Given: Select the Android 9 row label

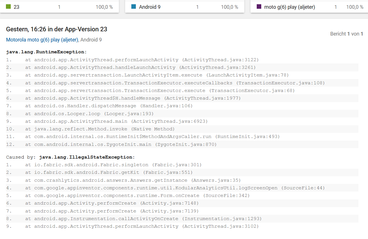Looking at the screenshot, I should coord(150,7).
